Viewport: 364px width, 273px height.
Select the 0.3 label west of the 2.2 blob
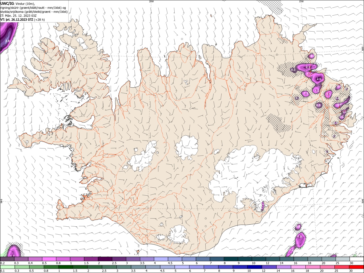coord(293,70)
